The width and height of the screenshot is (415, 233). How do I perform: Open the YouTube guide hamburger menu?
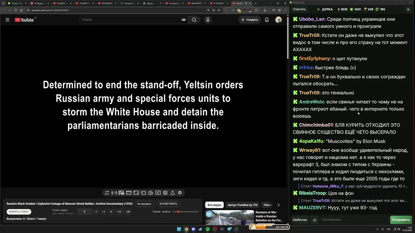(x=7, y=20)
